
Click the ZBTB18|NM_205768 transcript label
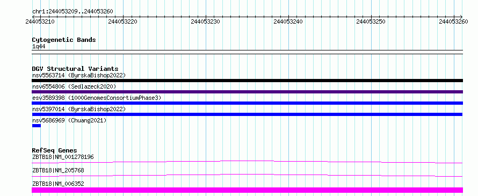[x=58, y=170]
